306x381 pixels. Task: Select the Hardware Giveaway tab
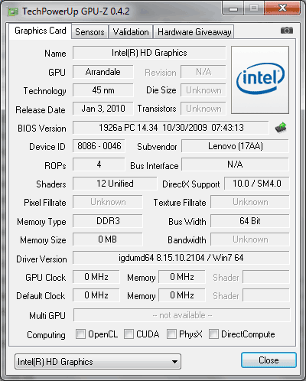coord(194,32)
